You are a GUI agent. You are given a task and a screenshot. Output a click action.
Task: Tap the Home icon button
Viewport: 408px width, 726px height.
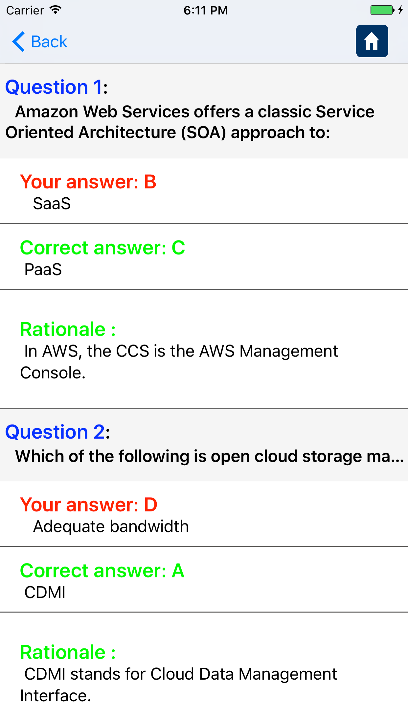[372, 41]
